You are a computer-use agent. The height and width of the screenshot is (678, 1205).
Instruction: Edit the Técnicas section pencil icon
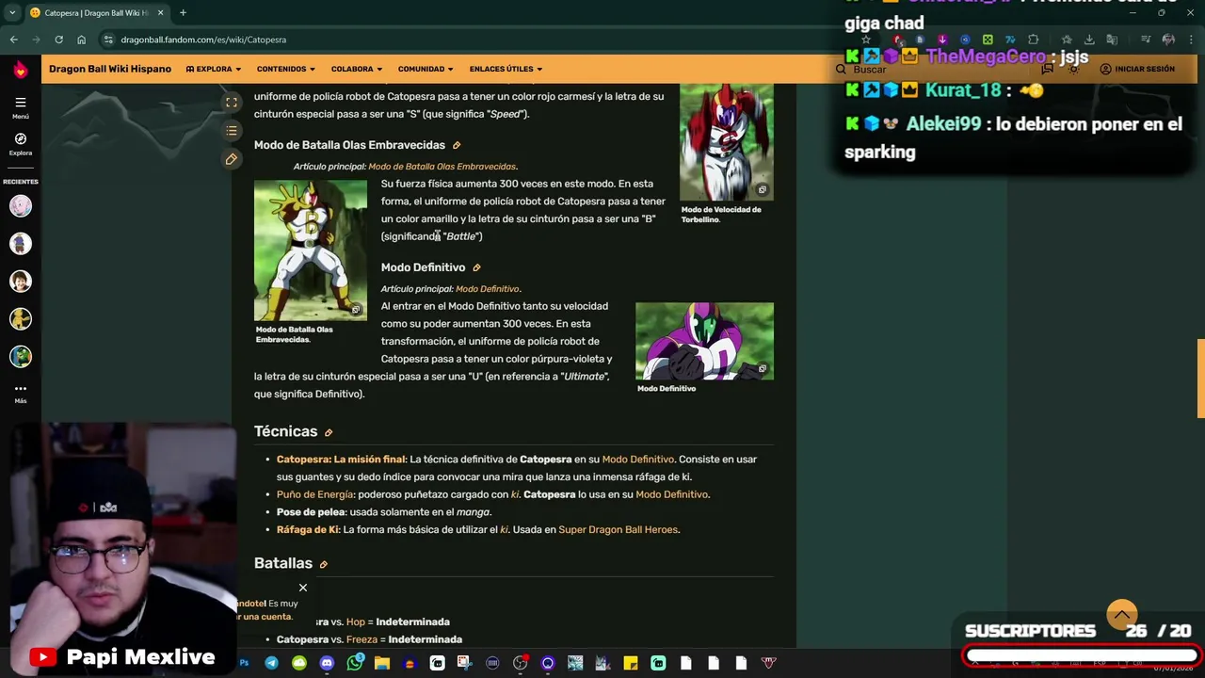pyautogui.click(x=329, y=432)
